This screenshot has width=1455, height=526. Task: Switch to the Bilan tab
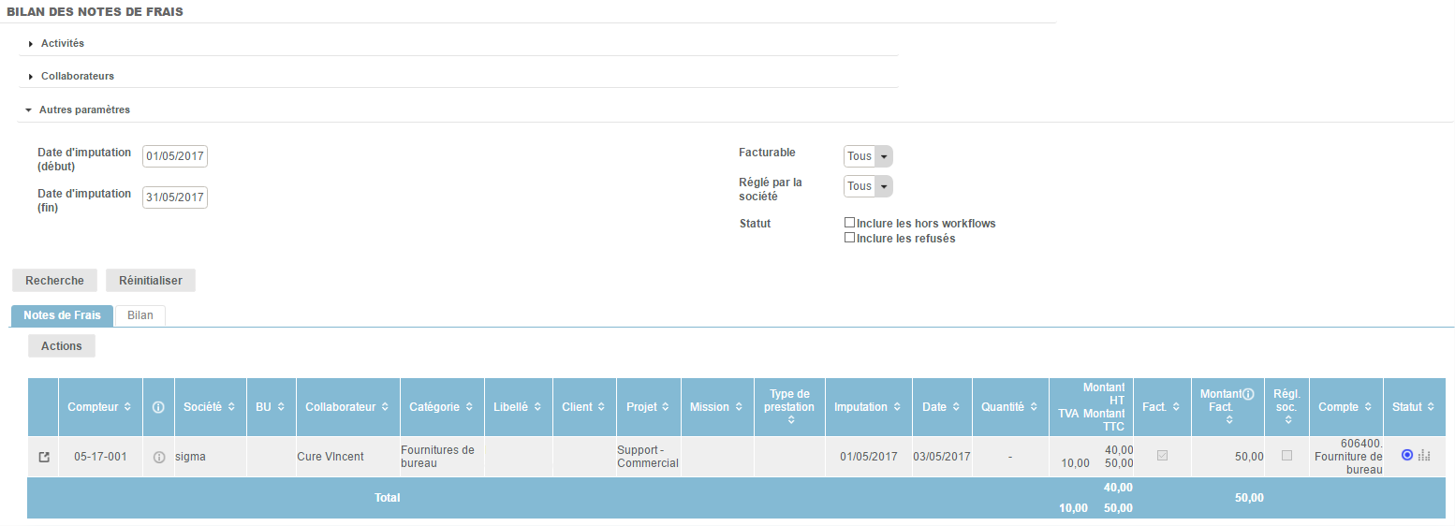tap(140, 315)
